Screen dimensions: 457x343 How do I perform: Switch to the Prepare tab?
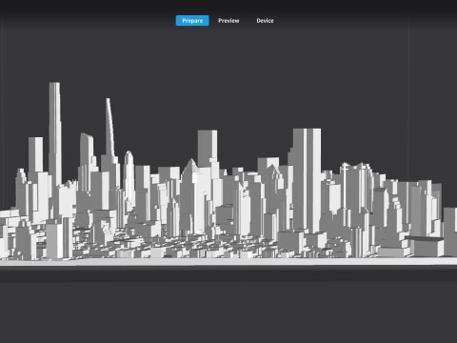(192, 21)
